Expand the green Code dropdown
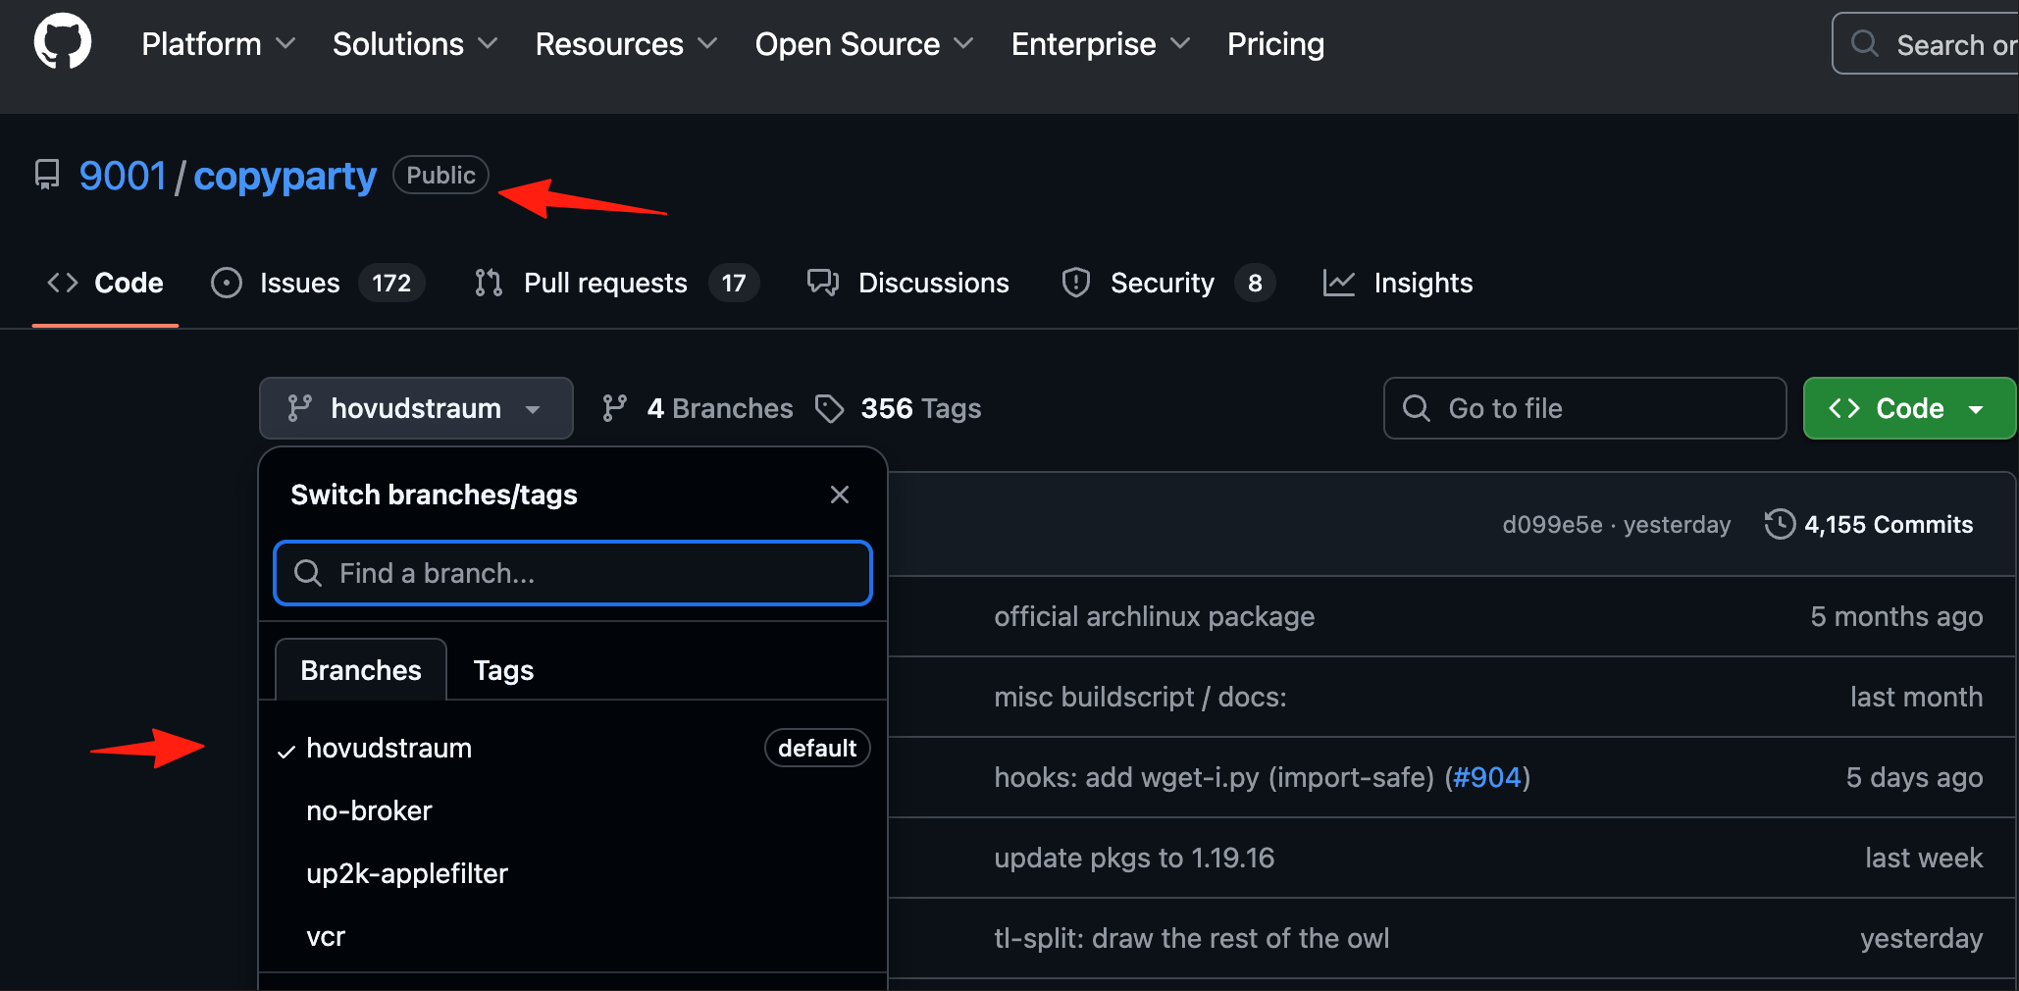Image resolution: width=2019 pixels, height=991 pixels. pyautogui.click(x=1909, y=408)
